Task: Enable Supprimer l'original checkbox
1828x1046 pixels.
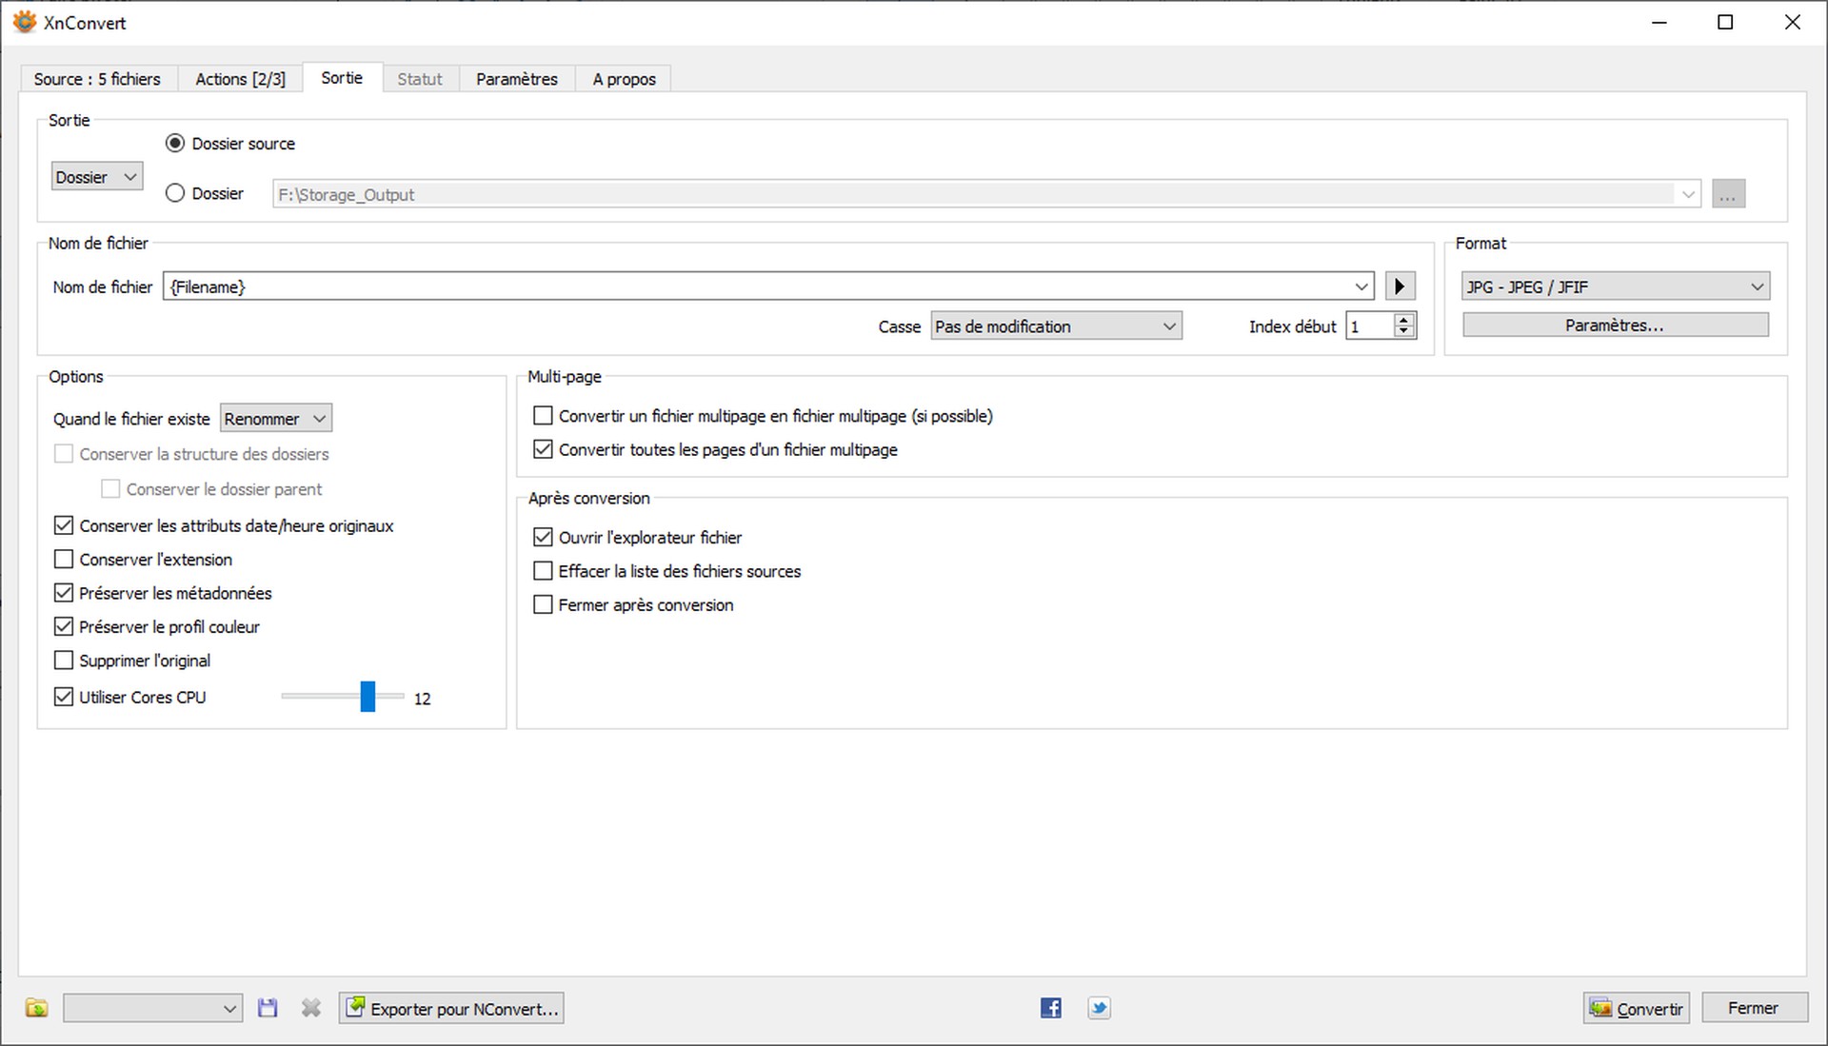Action: pyautogui.click(x=64, y=661)
